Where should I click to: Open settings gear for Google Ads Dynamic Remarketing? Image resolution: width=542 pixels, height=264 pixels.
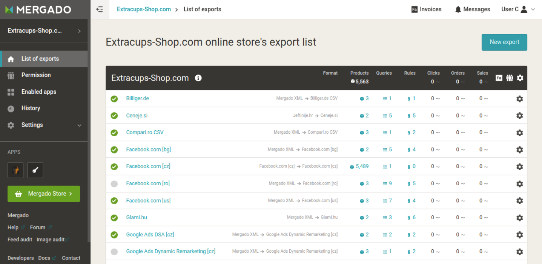(519, 252)
